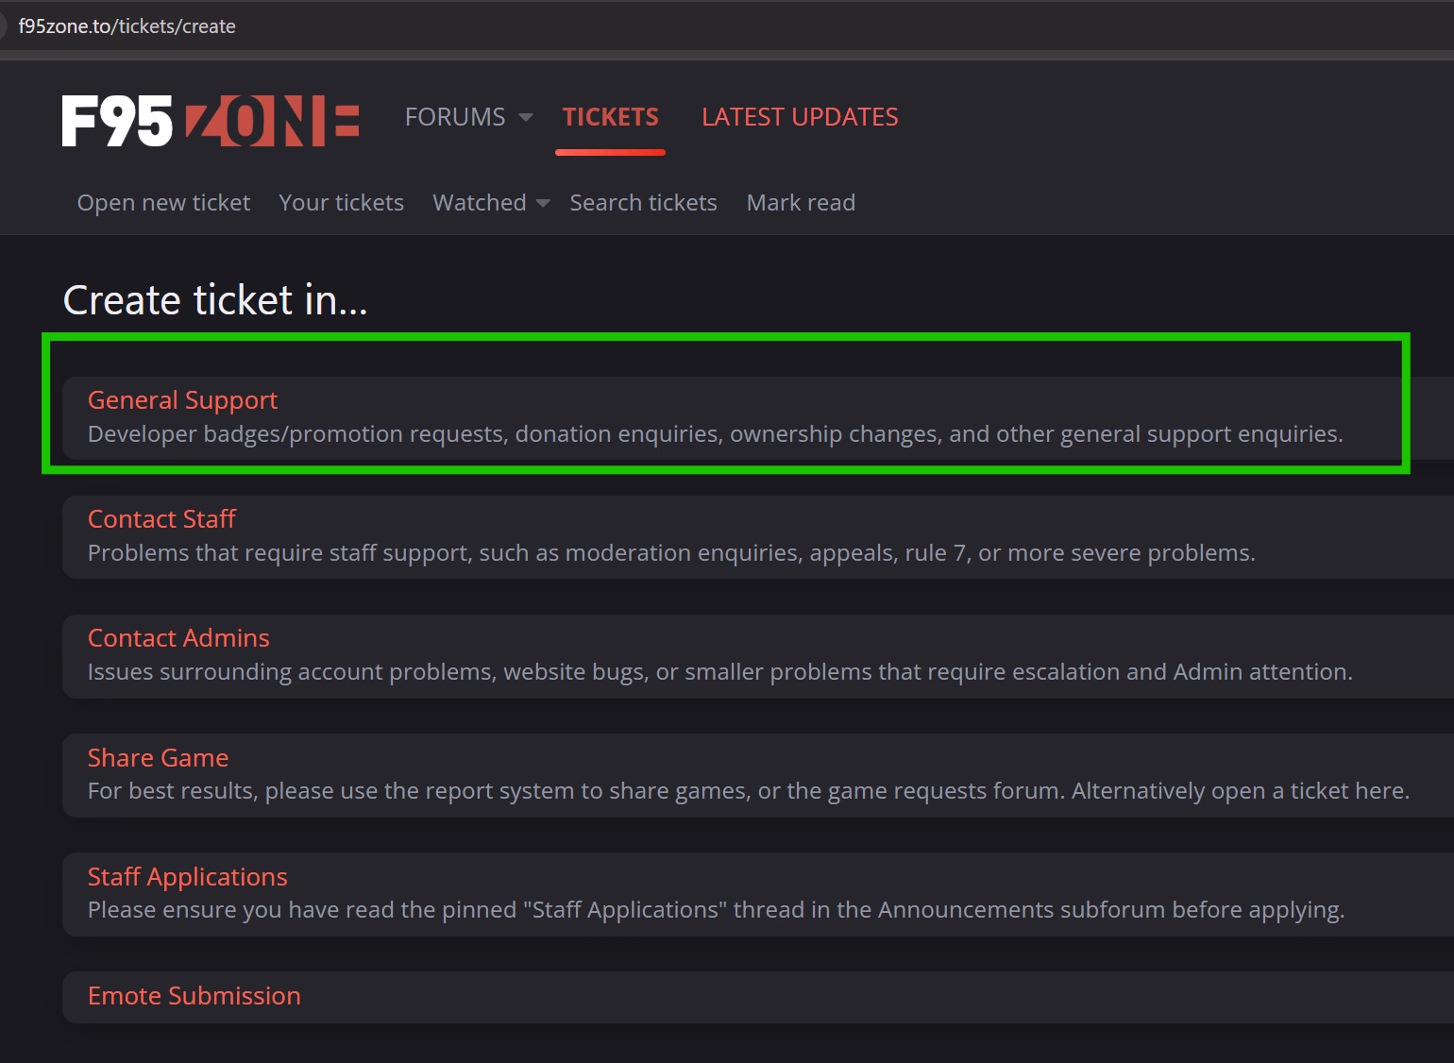
Task: Switch to the Tickets tab
Action: click(x=611, y=117)
